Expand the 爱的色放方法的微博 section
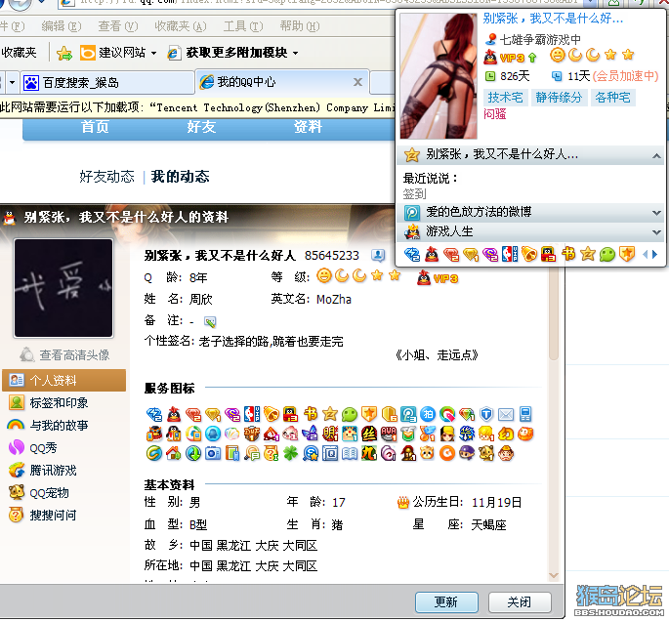 [x=656, y=213]
